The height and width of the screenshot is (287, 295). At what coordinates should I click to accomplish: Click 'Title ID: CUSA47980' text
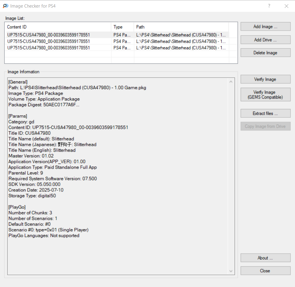pos(29,133)
